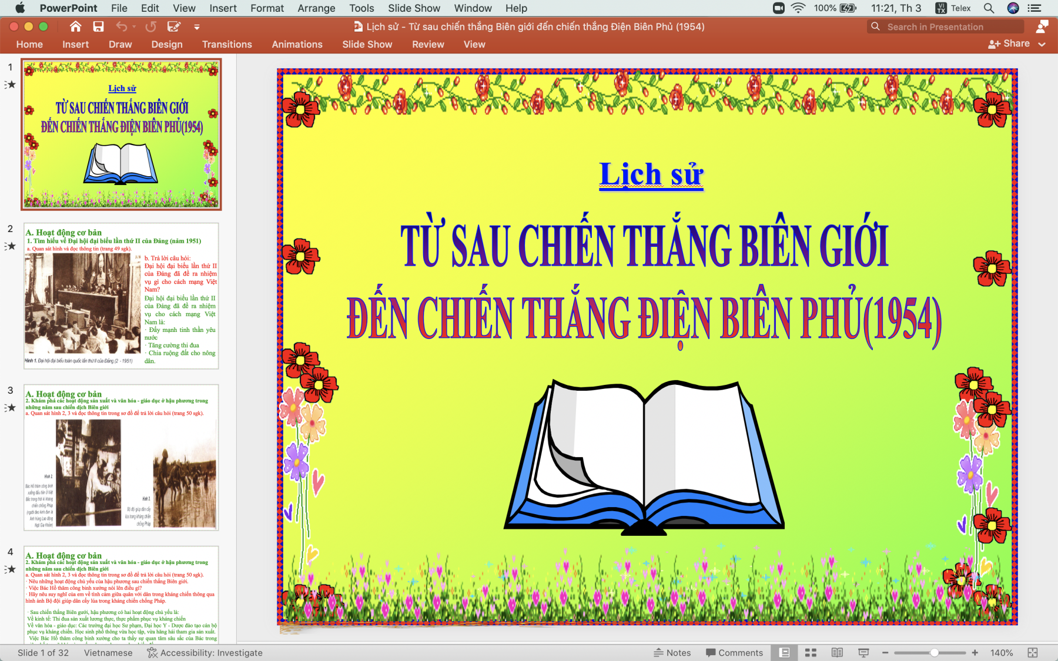1058x661 pixels.
Task: Open the Customize Quick Access Toolbar dropdown
Action: (197, 27)
